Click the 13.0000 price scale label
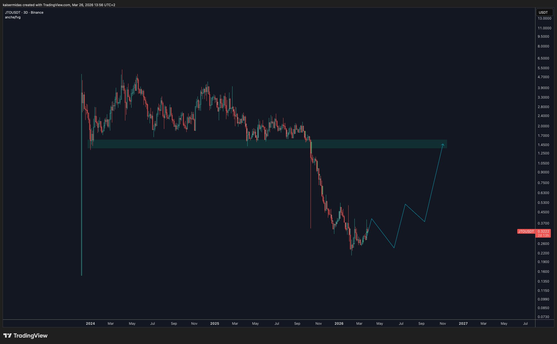The image size is (557, 344). coord(544,18)
